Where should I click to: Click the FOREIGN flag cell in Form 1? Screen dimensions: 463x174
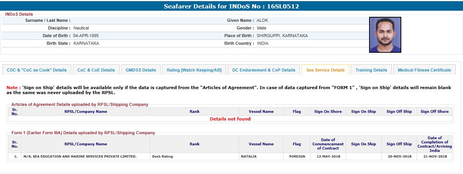(x=297, y=156)
